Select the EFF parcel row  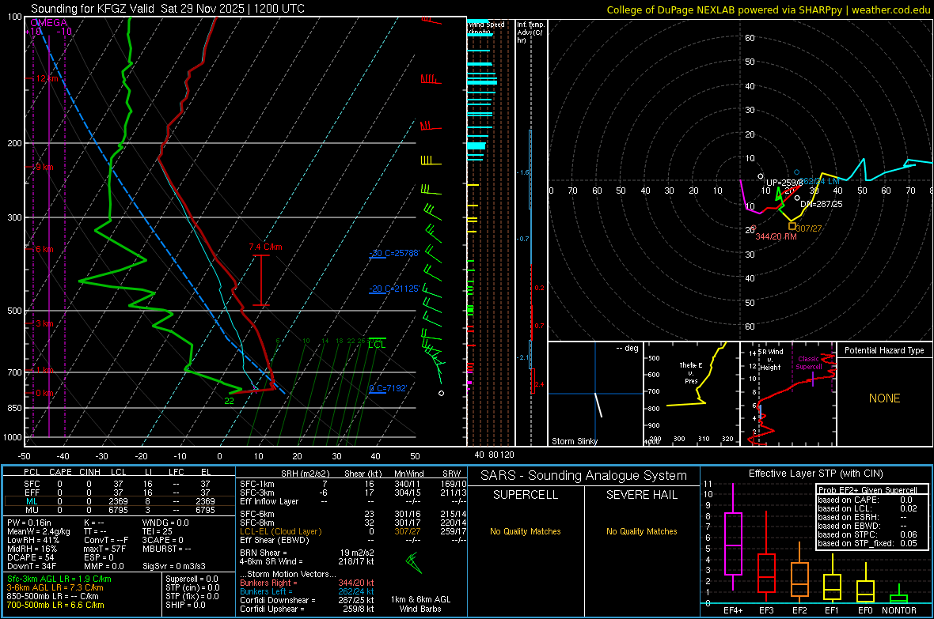click(x=120, y=493)
